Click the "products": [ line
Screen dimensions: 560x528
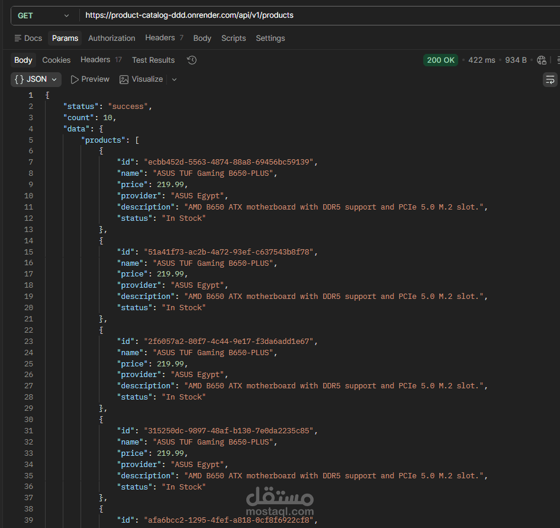[110, 140]
